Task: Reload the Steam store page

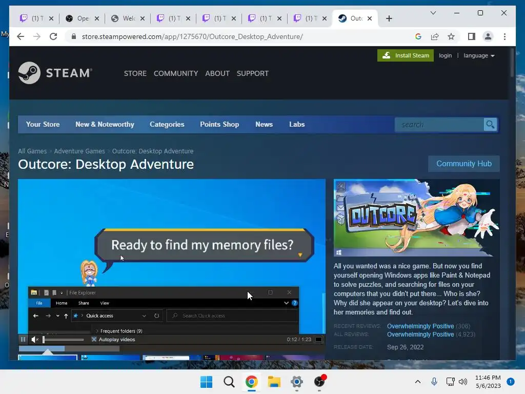Action: tap(53, 36)
